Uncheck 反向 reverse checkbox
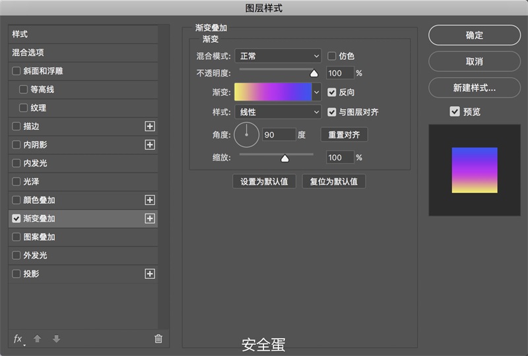Screen dimensions: 528x356 pos(332,92)
